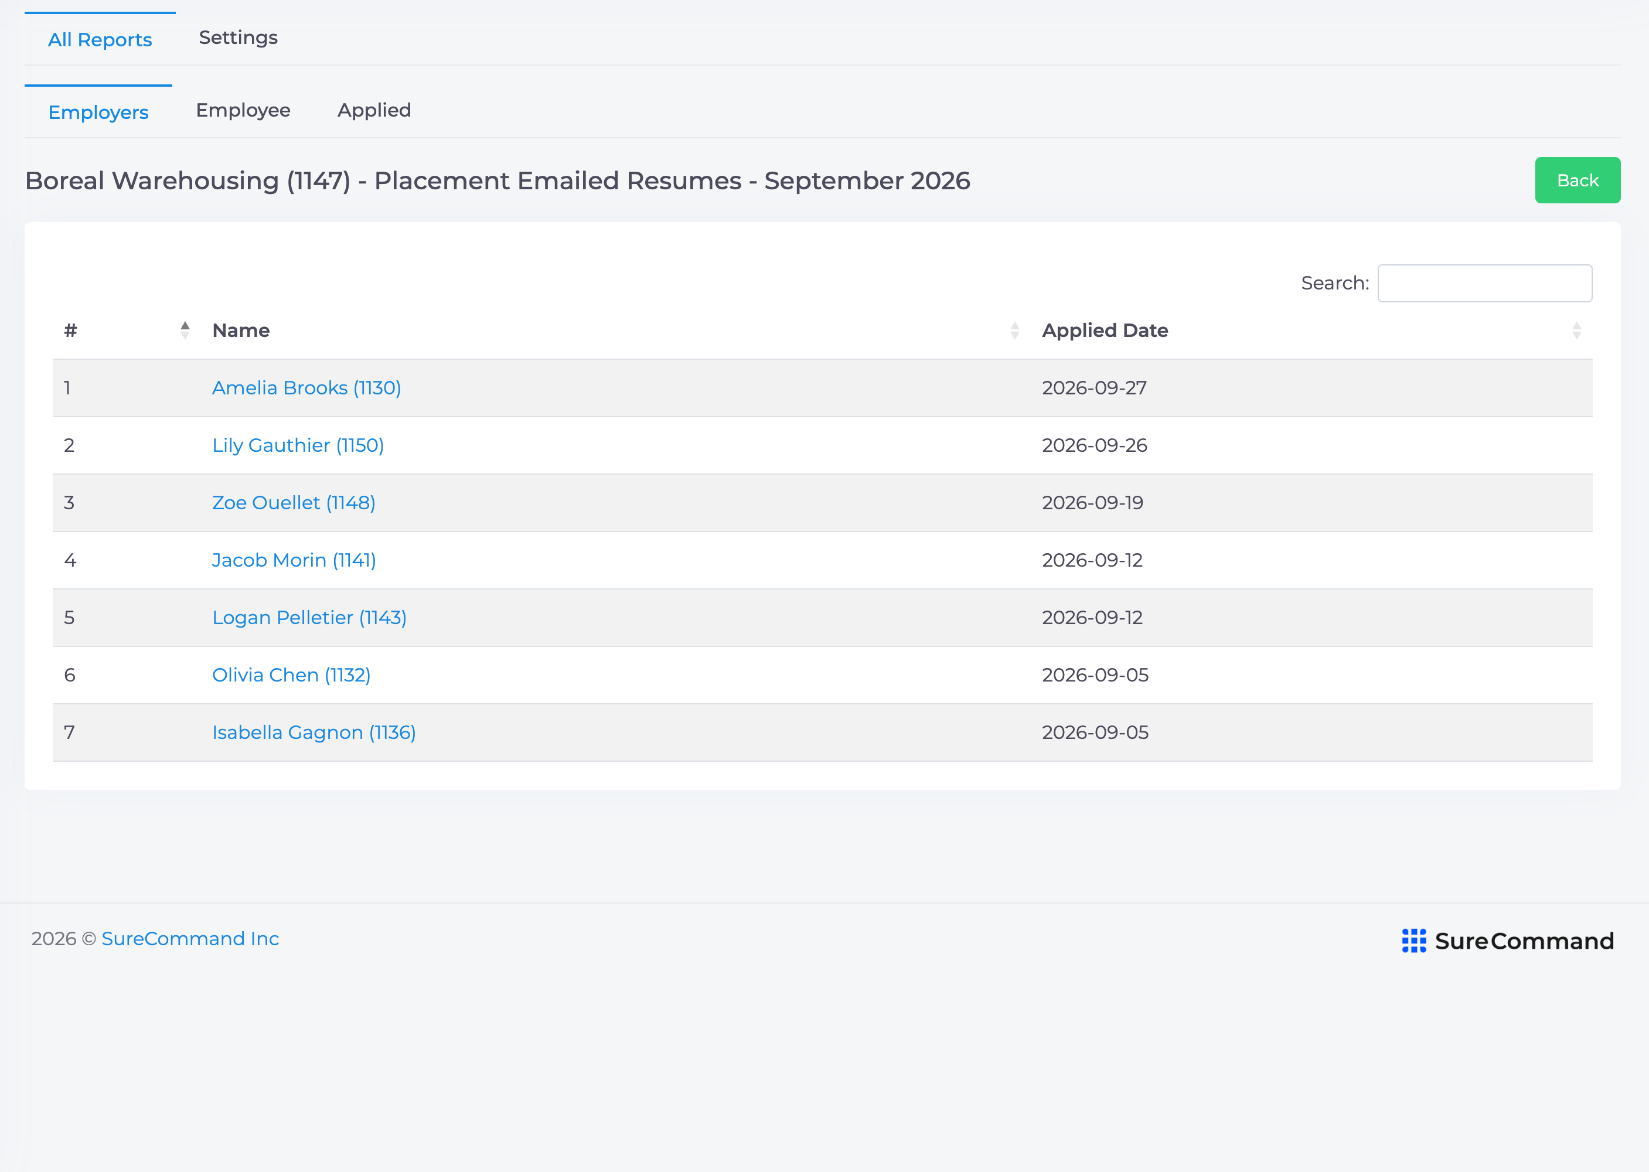Viewport: 1649px width, 1172px height.
Task: Select the Employers sub-tab
Action: (98, 113)
